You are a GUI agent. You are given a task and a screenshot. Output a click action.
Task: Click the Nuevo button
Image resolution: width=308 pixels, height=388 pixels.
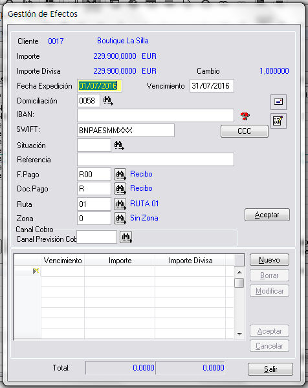pyautogui.click(x=269, y=260)
